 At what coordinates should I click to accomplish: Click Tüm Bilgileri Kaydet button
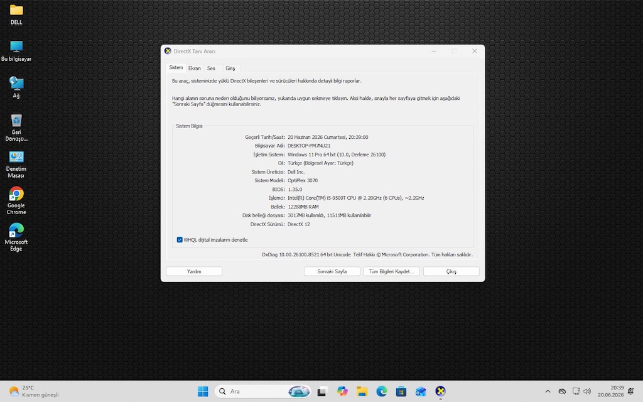point(391,271)
